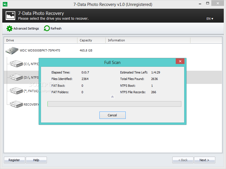
Task: Click the 465.8 GB capacity value
Action: click(86, 50)
